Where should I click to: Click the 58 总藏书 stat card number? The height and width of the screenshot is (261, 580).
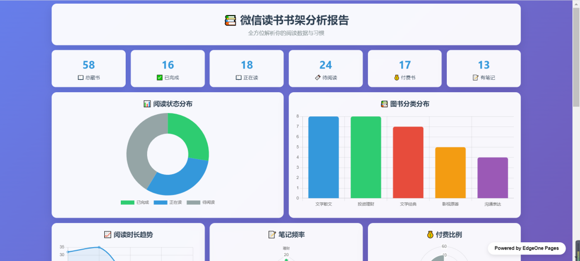click(x=89, y=65)
